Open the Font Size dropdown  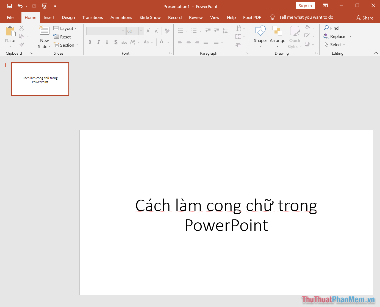tap(141, 31)
